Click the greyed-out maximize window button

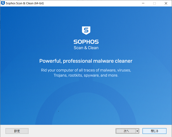(x=154, y=3)
